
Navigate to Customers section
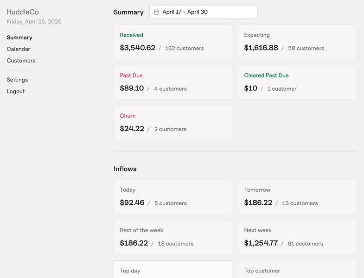[x=21, y=61]
